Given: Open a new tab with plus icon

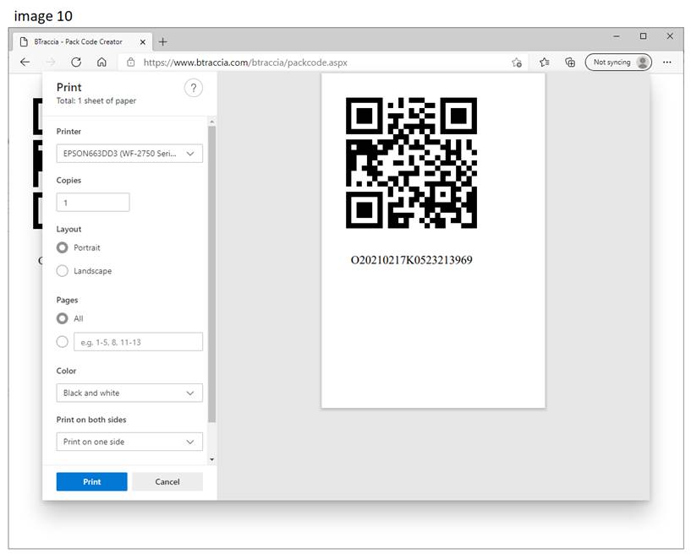Looking at the screenshot, I should [x=163, y=41].
